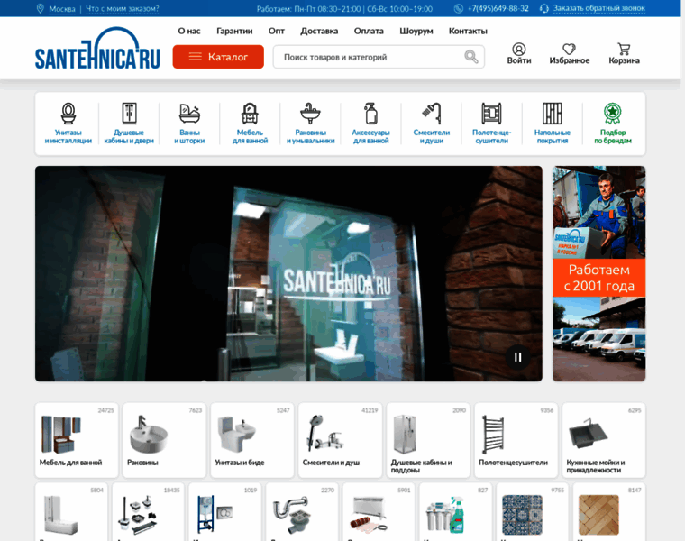Pause the showroom video slider
The image size is (685, 541).
click(517, 357)
